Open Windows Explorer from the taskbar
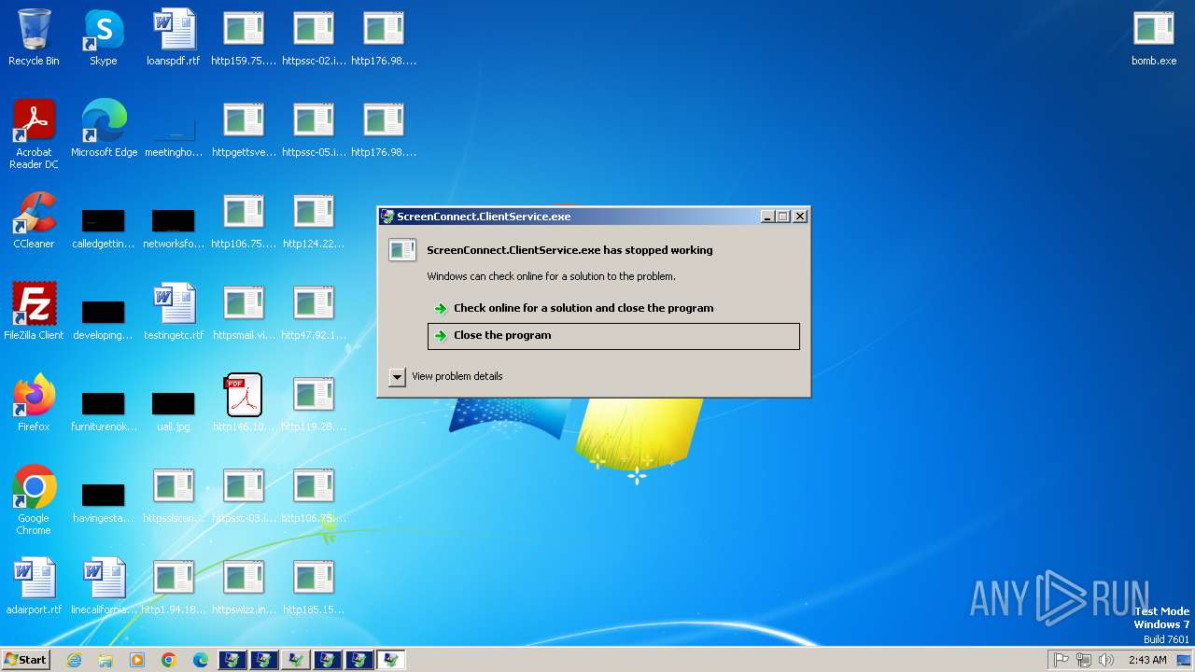Viewport: 1195px width, 672px height. point(105,660)
